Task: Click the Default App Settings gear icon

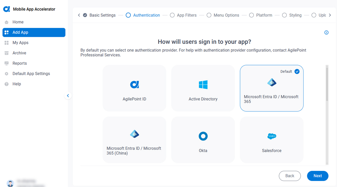Action: point(7,74)
